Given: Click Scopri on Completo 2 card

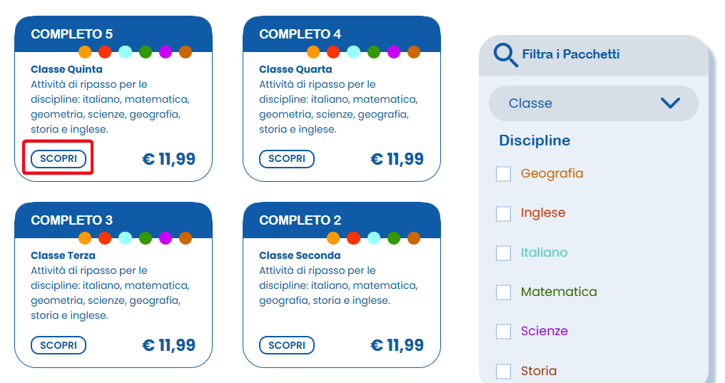Looking at the screenshot, I should pyautogui.click(x=287, y=345).
